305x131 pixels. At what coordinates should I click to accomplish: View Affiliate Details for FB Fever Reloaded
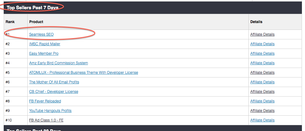tap(262, 101)
